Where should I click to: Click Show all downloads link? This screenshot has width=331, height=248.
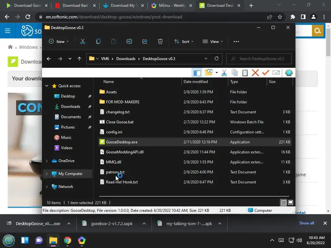click(x=306, y=223)
